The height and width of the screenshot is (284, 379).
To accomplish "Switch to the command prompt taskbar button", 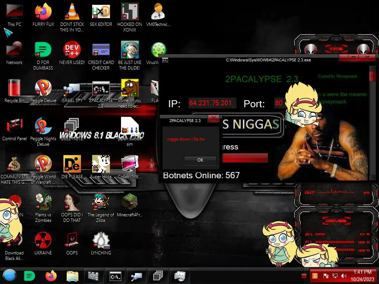I will click(115, 276).
